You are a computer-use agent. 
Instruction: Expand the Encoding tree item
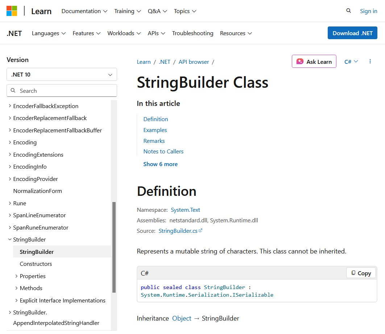tap(10, 142)
